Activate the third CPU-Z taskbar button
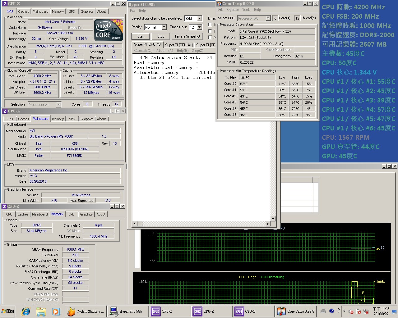 (253, 311)
